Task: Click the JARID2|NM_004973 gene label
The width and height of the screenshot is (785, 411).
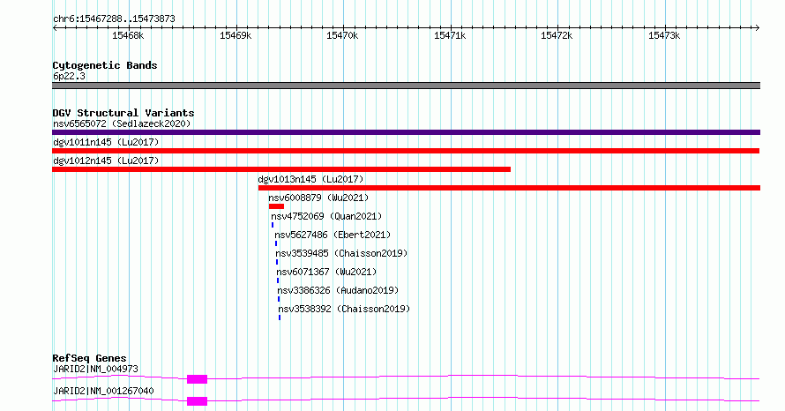Action: coord(95,369)
